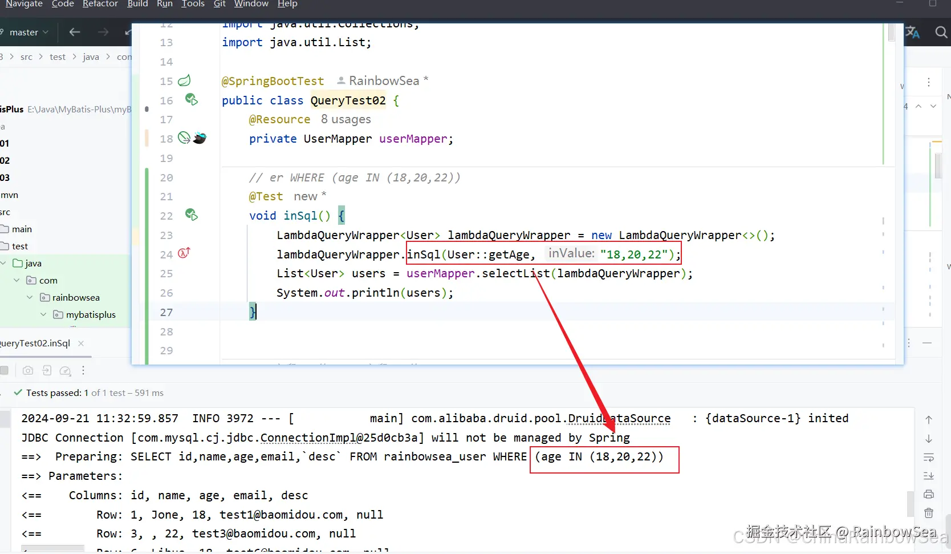Collapse the com package in project tree
The image size is (951, 554).
pyautogui.click(x=17, y=280)
